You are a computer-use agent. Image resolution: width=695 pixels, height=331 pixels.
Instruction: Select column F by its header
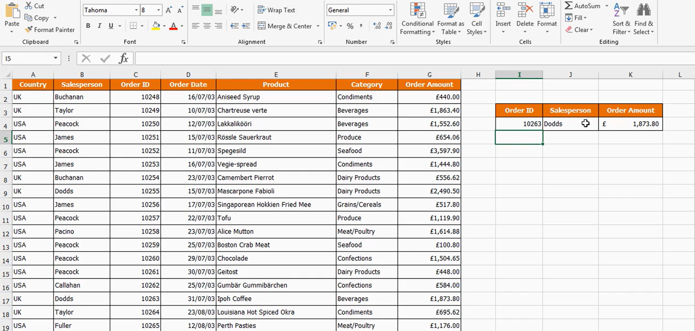(367, 75)
